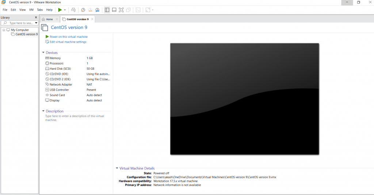Click the Revert to snapshot toolbar icon
Viewport: 374px width, 195px height.
tap(90, 10)
